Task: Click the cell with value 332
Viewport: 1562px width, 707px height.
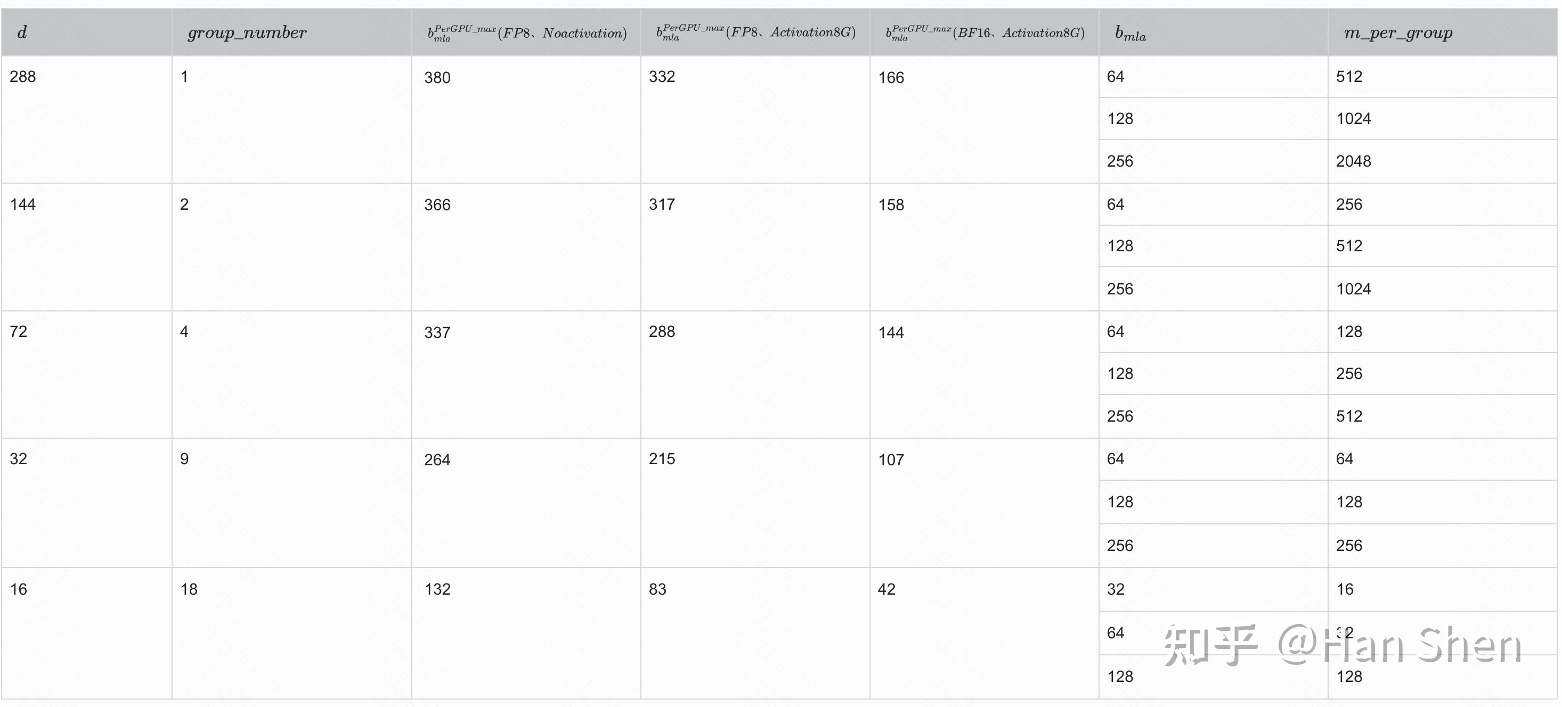Action: coord(662,77)
